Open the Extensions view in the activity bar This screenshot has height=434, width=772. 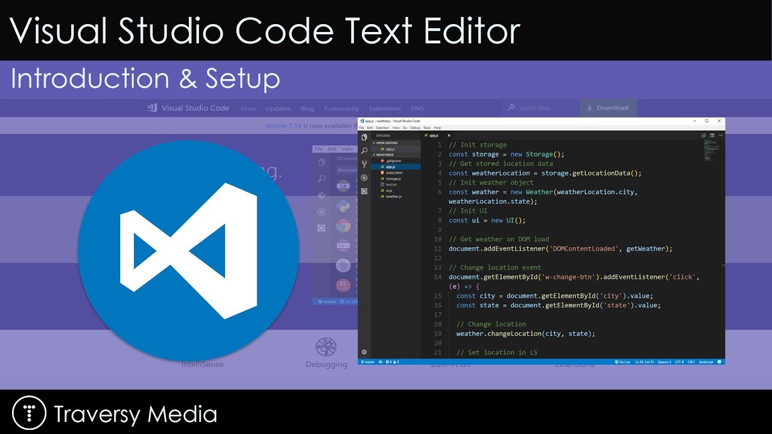click(364, 191)
